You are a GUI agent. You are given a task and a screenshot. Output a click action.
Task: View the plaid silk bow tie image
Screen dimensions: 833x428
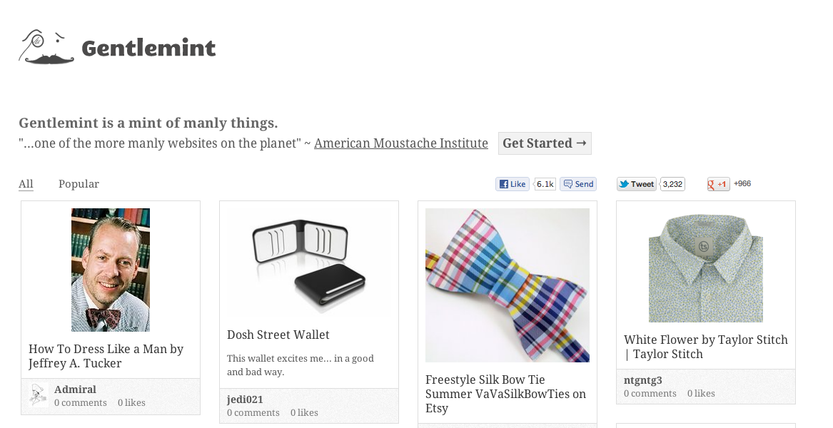(508, 285)
